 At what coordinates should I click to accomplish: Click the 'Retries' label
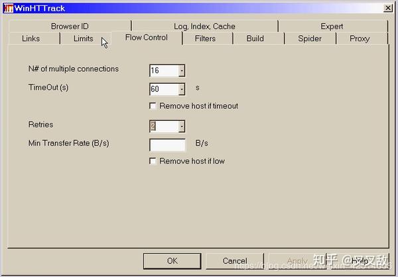pyautogui.click(x=41, y=124)
